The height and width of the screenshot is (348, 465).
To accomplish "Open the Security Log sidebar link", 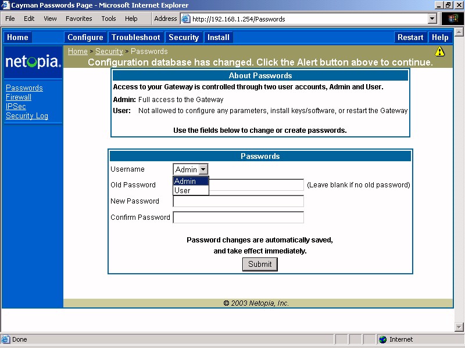I will pyautogui.click(x=27, y=115).
